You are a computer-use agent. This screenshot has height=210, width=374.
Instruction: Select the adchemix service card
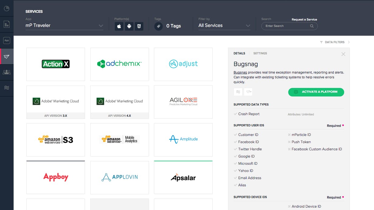119,64
